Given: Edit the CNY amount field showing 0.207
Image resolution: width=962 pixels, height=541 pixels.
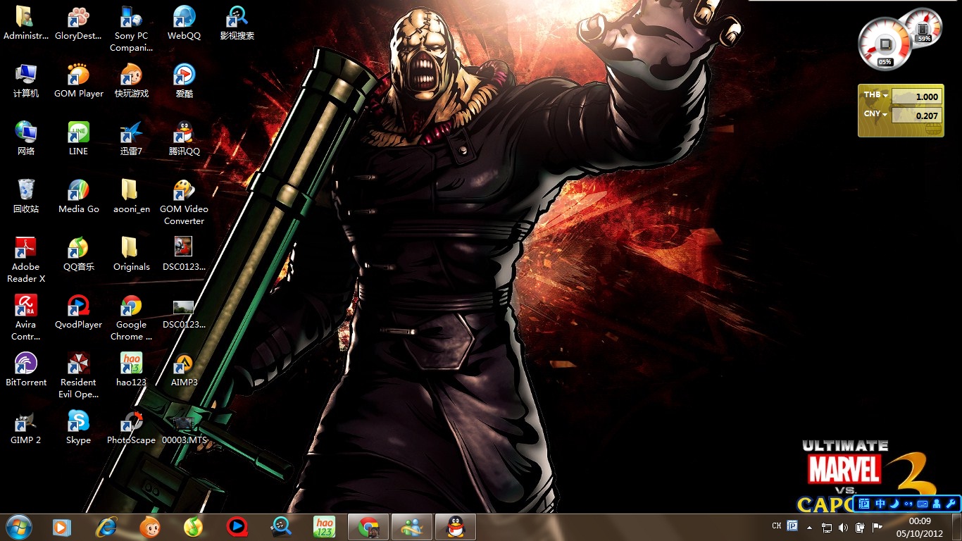Looking at the screenshot, I should pyautogui.click(x=916, y=116).
